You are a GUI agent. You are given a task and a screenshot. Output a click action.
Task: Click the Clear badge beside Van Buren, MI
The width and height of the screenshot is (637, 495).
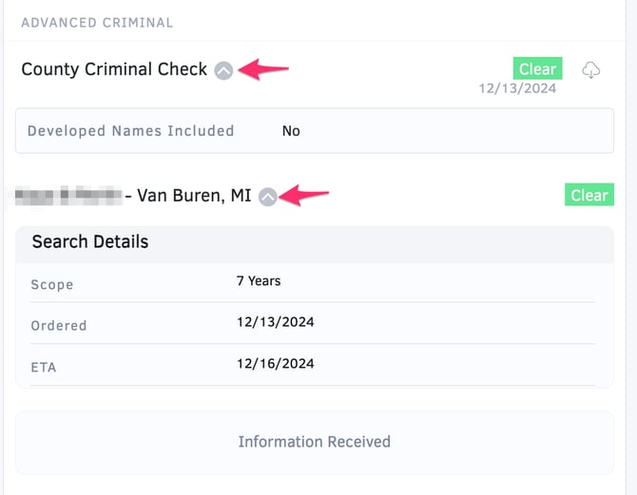click(589, 195)
